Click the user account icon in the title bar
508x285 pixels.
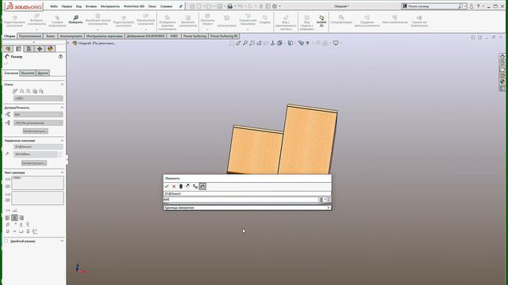(x=471, y=6)
